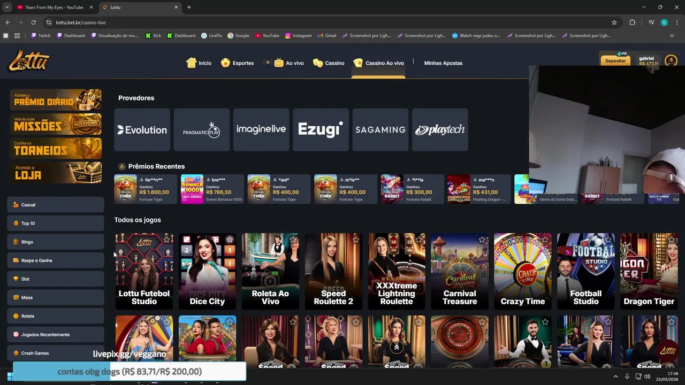Bookmark this page with star icon
685x385 pixels.
(x=614, y=22)
